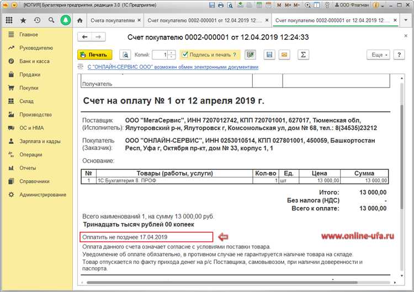The image size is (414, 292).
Task: Click the title bar Save diskette icon
Action: click(x=212, y=5)
